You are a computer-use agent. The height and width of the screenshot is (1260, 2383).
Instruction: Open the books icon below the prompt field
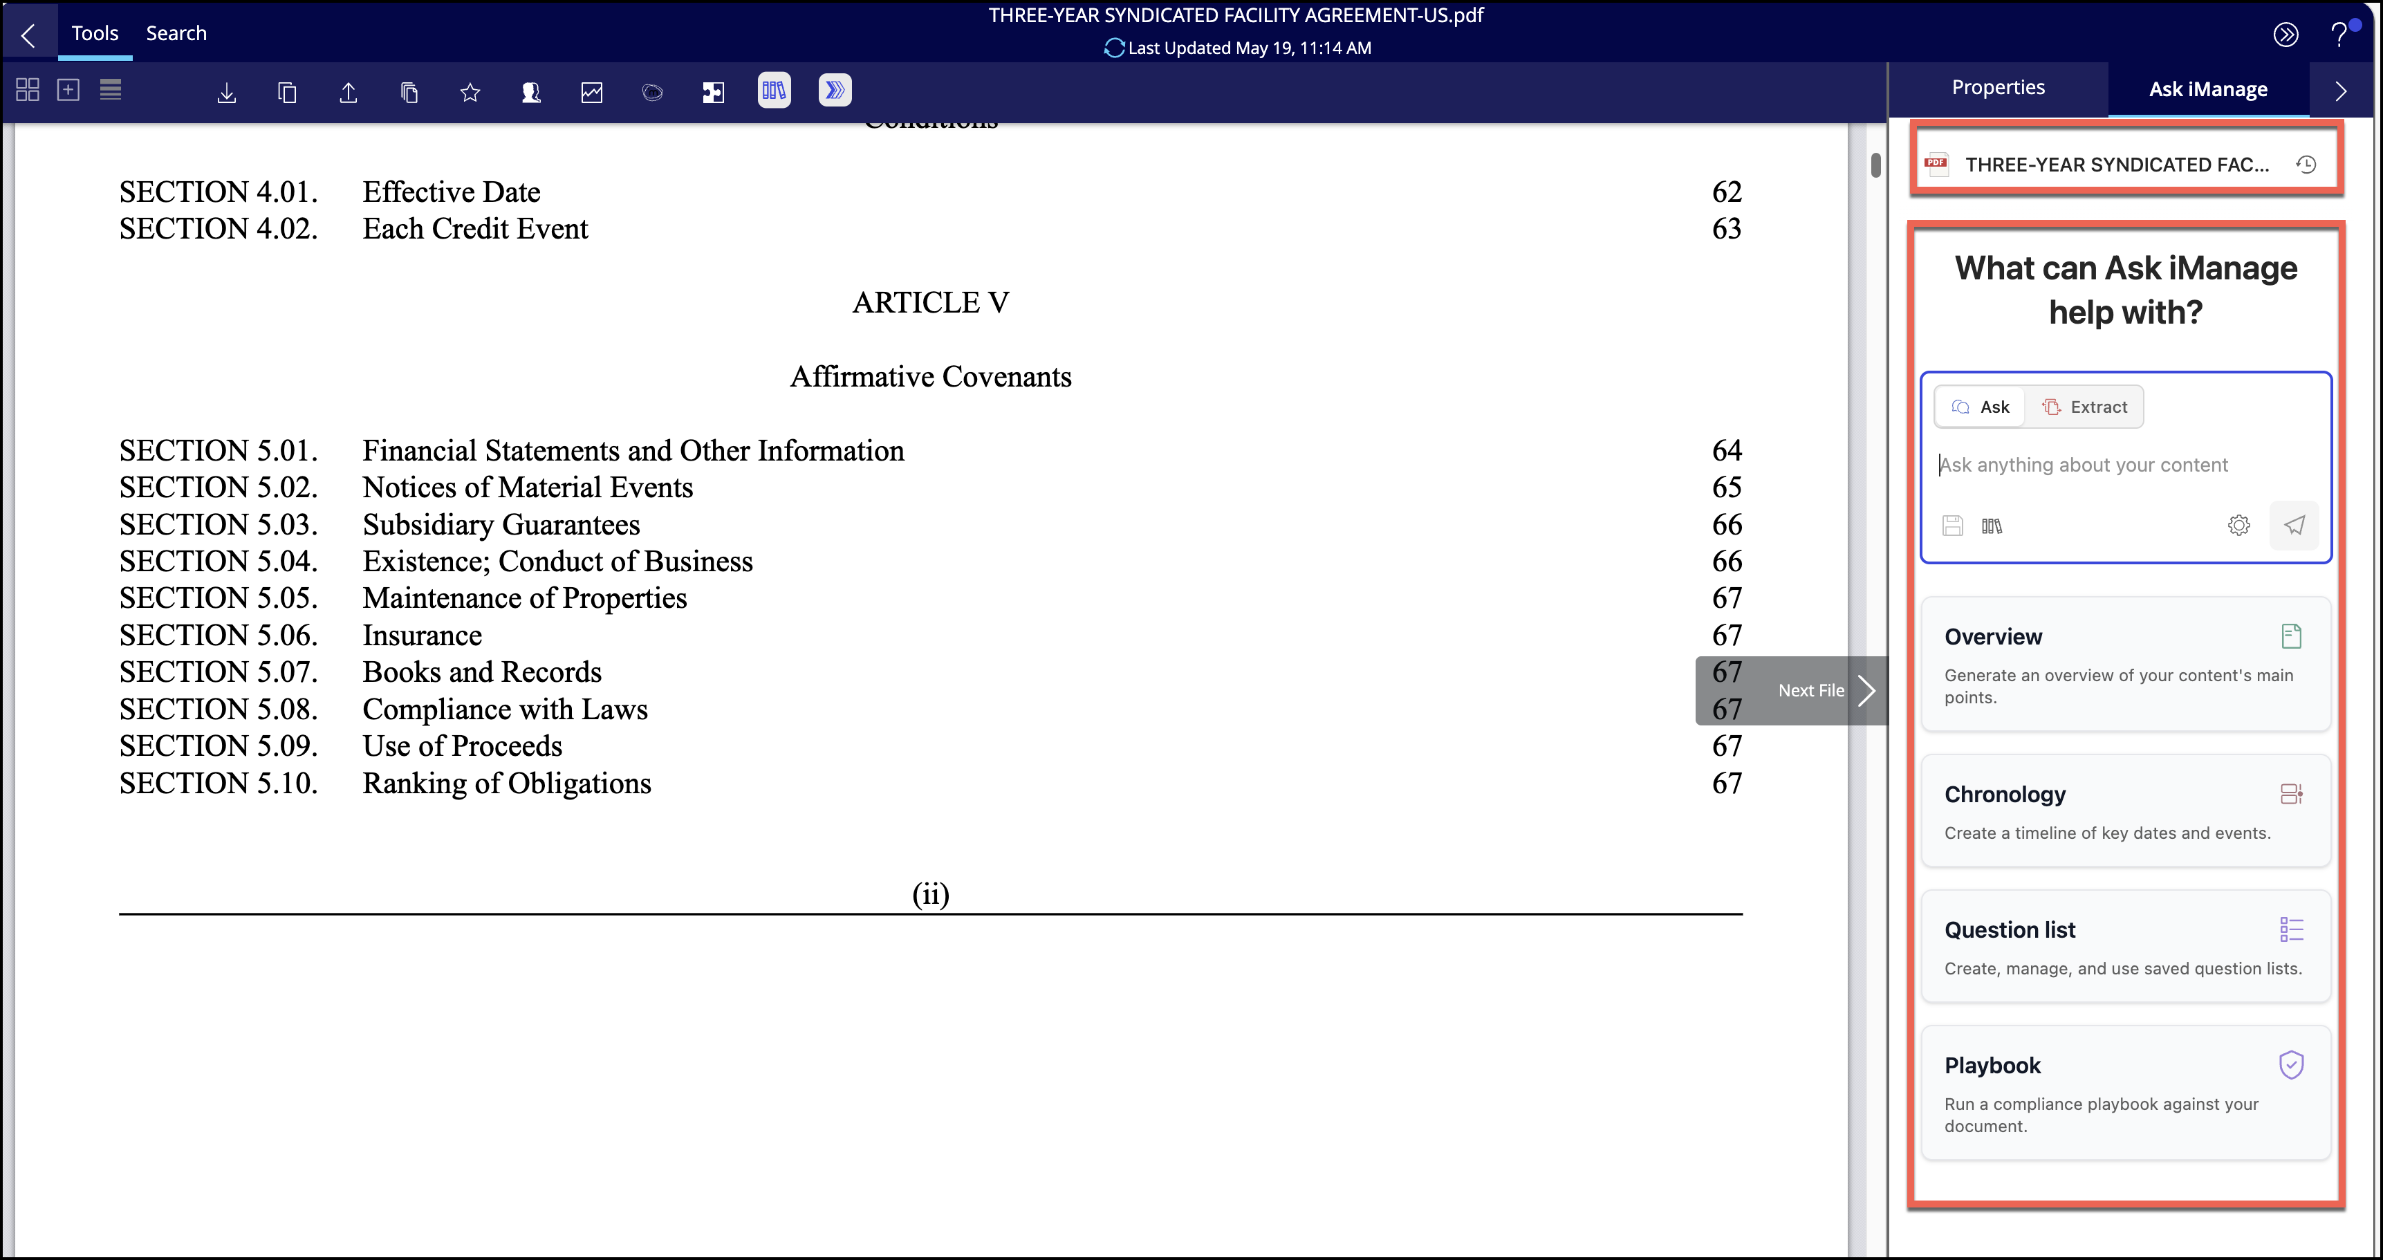[1992, 526]
